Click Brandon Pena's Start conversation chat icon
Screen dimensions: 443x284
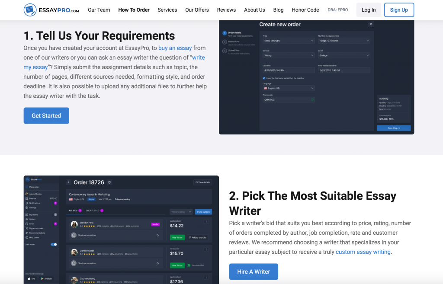pos(74,235)
